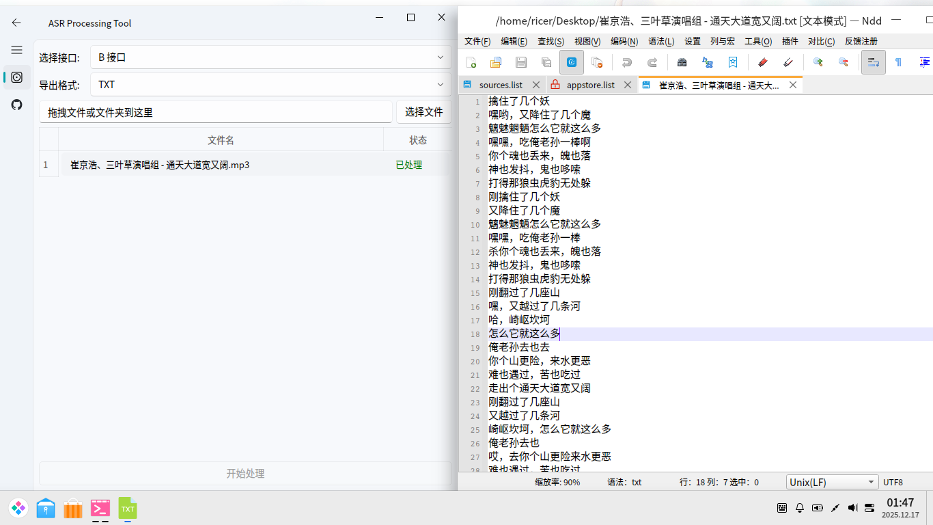
Task: Open the launcher icon in taskbar
Action: point(18,508)
